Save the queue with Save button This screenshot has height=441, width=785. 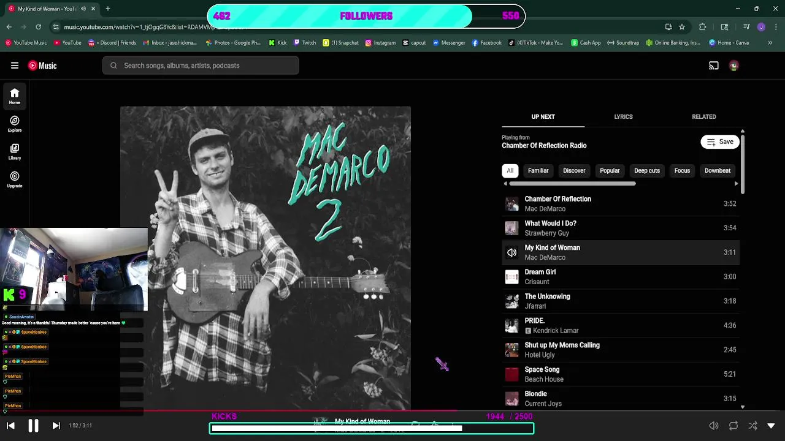pyautogui.click(x=720, y=142)
